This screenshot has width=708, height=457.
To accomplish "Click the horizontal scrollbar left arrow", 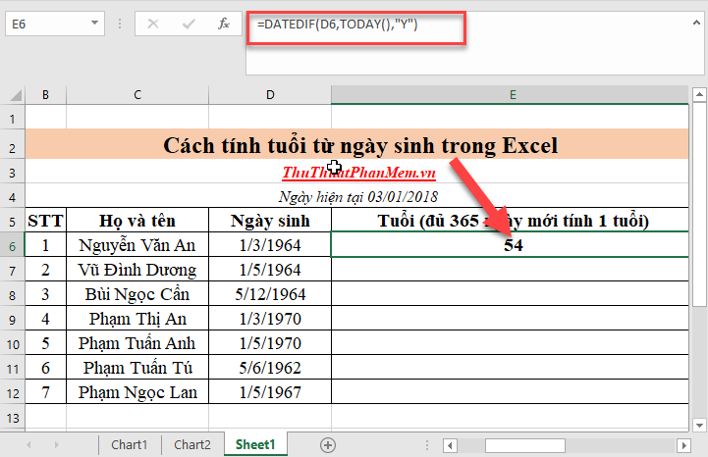I will [x=450, y=445].
